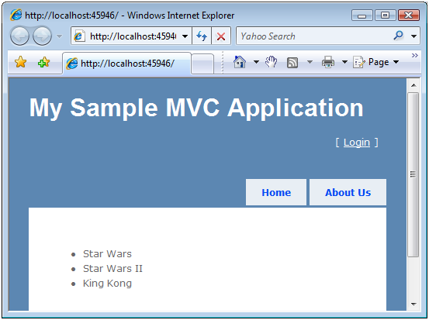This screenshot has width=429, height=320.
Task: Click the vertical scrollbar thumb
Action: tap(413, 174)
